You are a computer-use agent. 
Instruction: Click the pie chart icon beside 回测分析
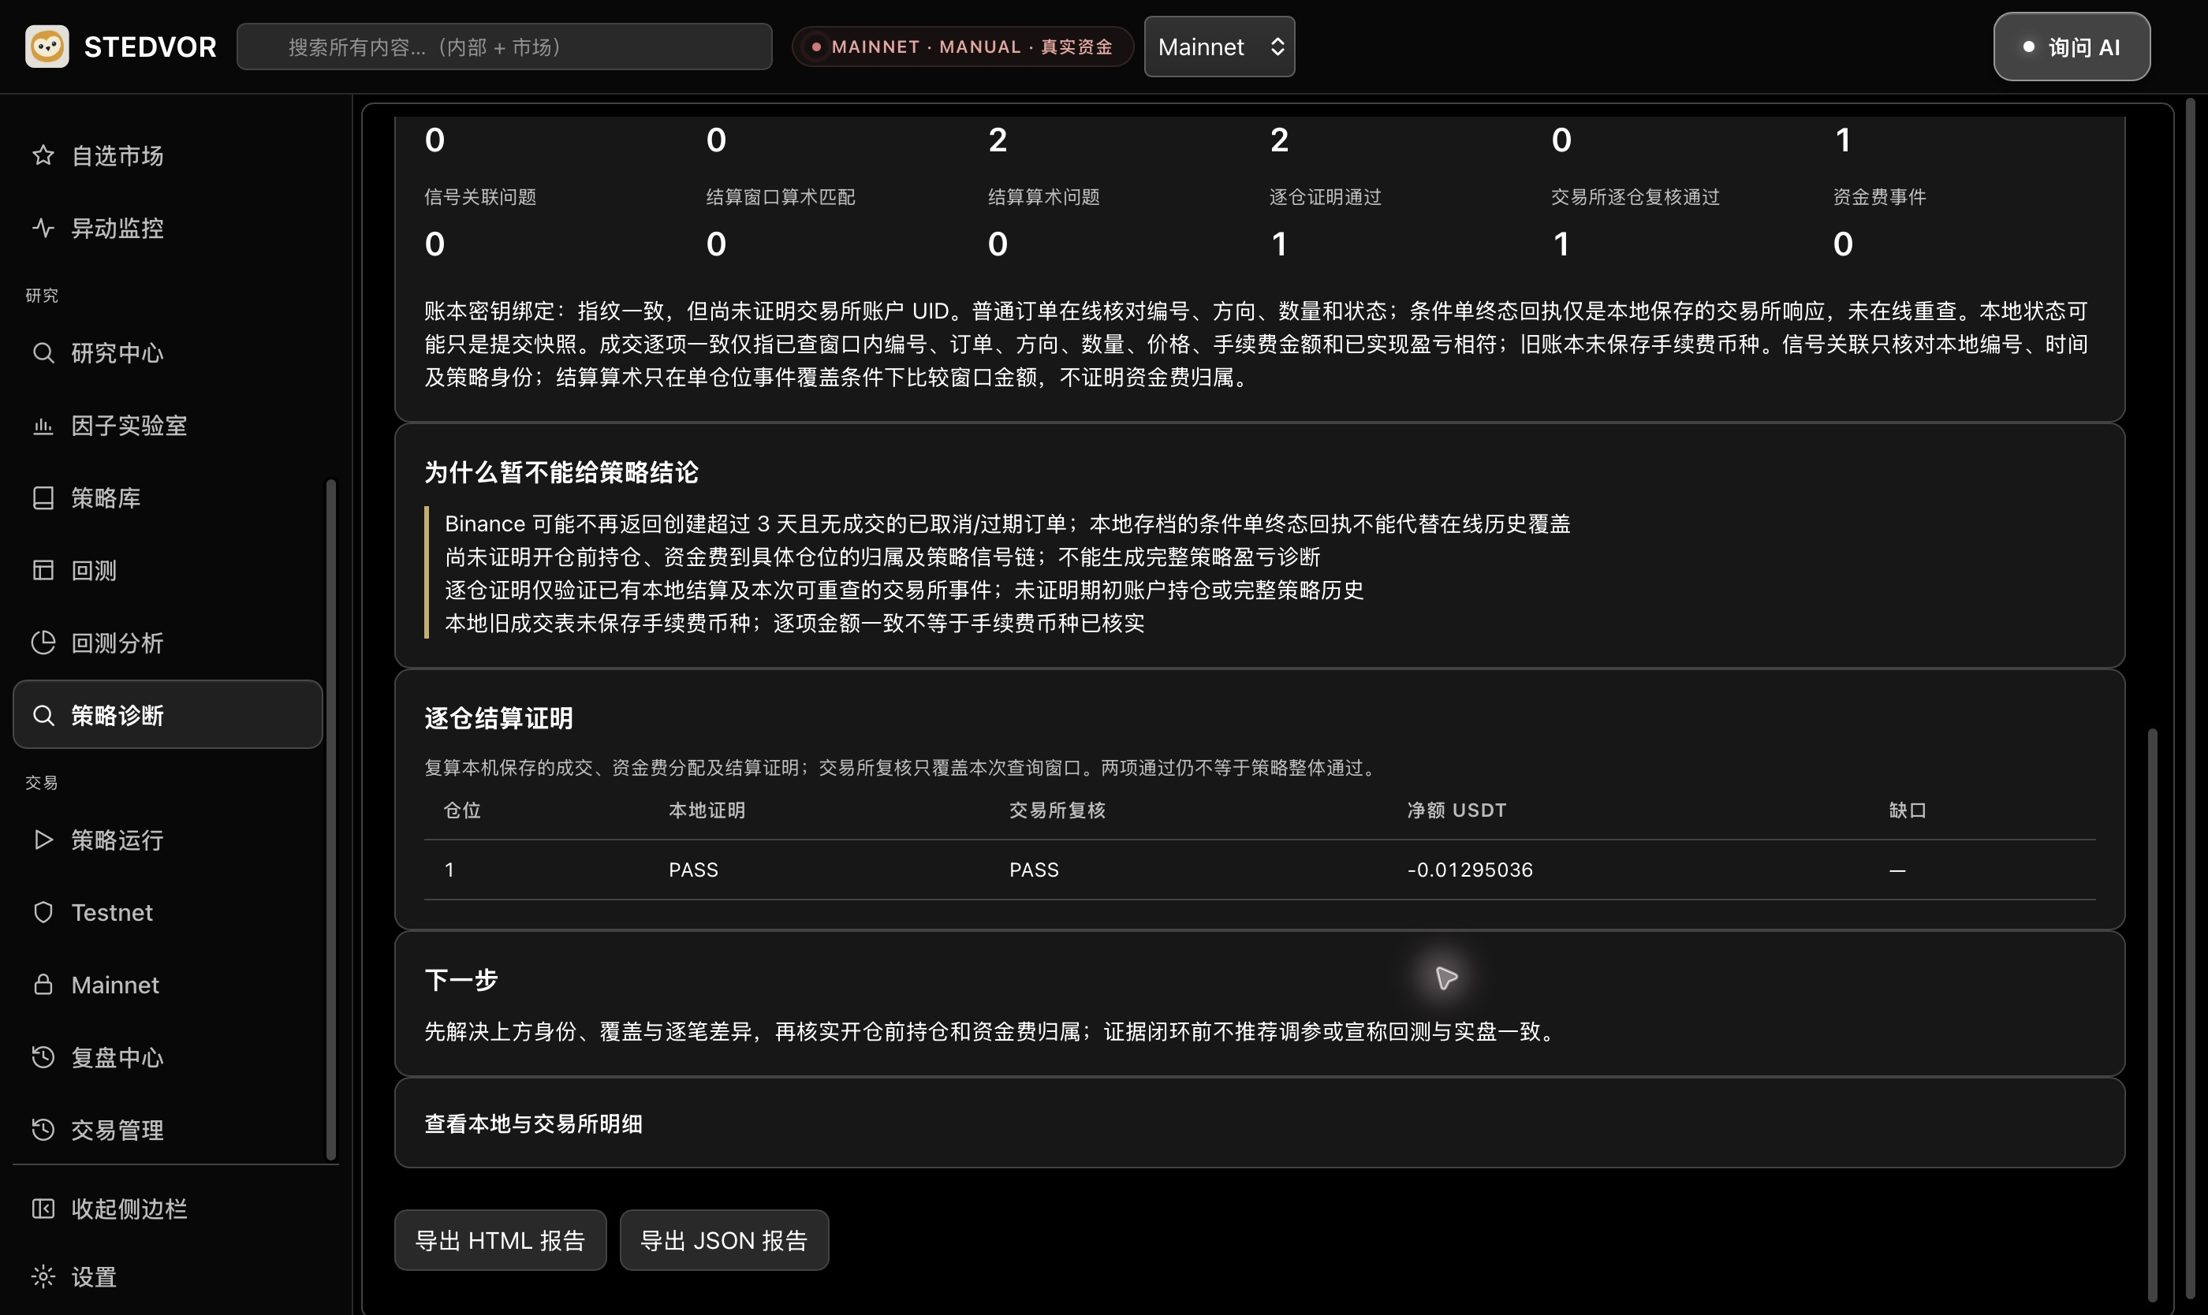click(x=43, y=643)
